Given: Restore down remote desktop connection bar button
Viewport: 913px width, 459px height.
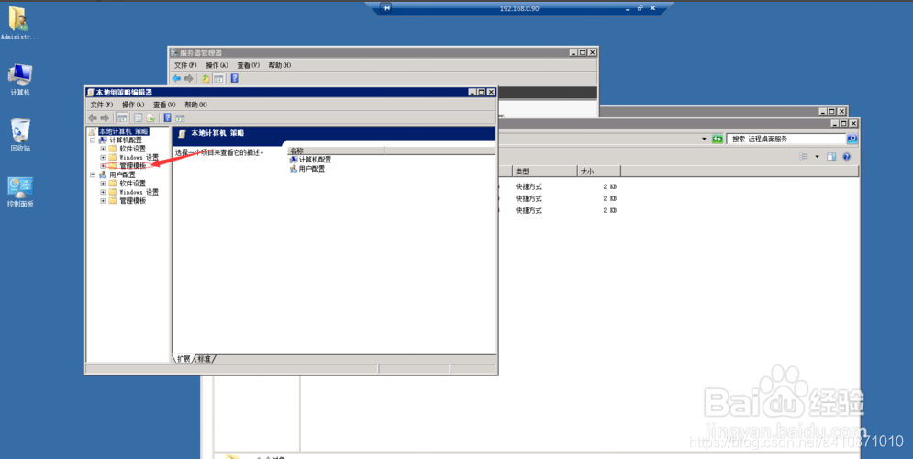Looking at the screenshot, I should pos(640,8).
